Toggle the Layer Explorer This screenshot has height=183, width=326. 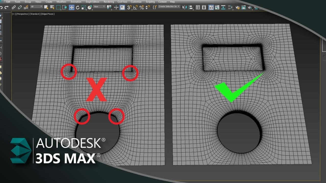[204, 7]
